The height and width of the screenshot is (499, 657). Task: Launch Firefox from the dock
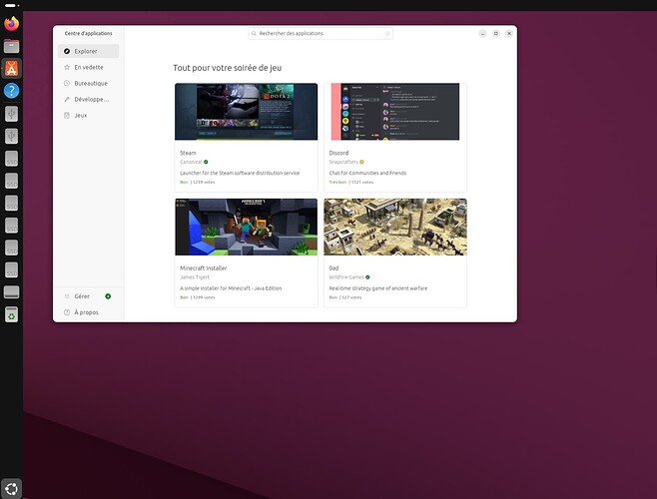click(12, 22)
